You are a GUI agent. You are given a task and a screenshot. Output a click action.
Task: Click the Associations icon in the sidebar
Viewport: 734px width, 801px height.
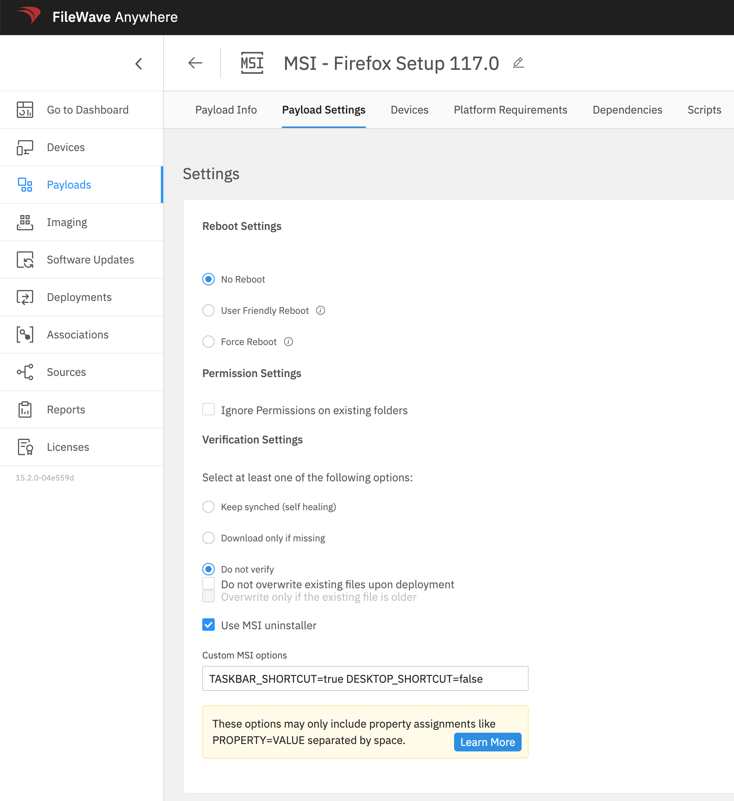pyautogui.click(x=25, y=335)
